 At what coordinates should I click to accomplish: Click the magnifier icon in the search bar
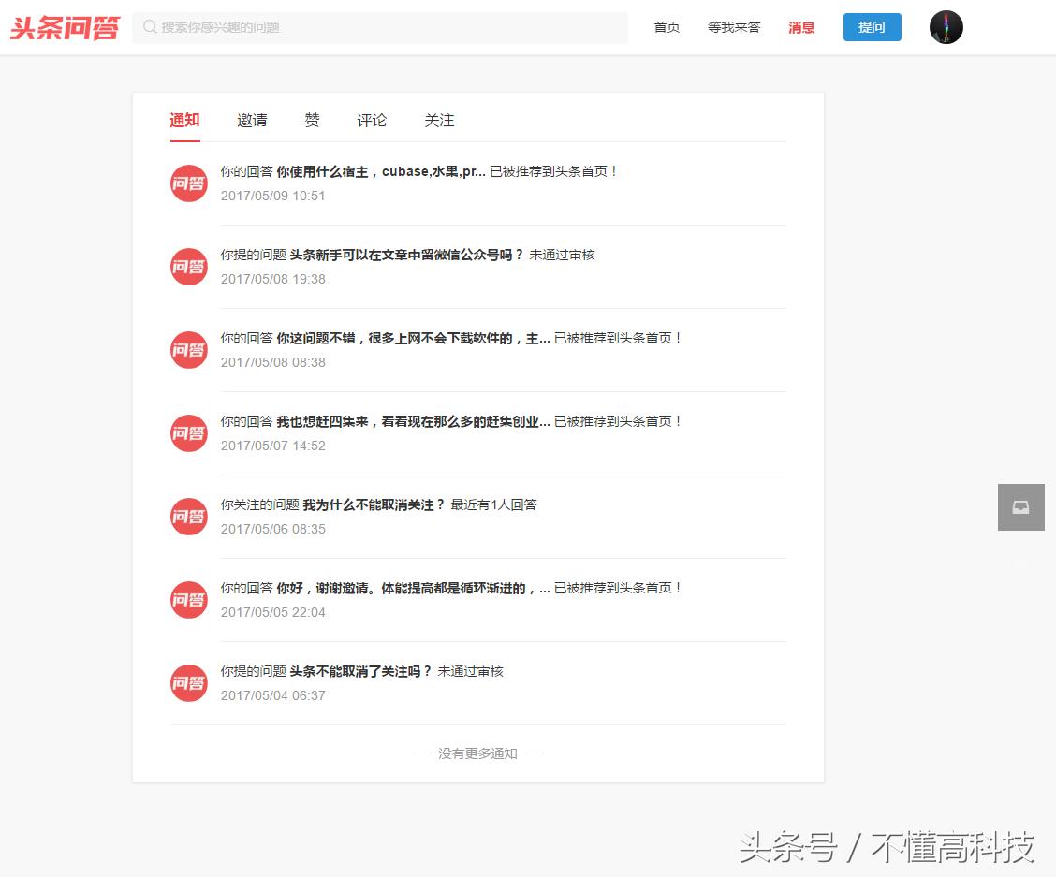[x=150, y=27]
